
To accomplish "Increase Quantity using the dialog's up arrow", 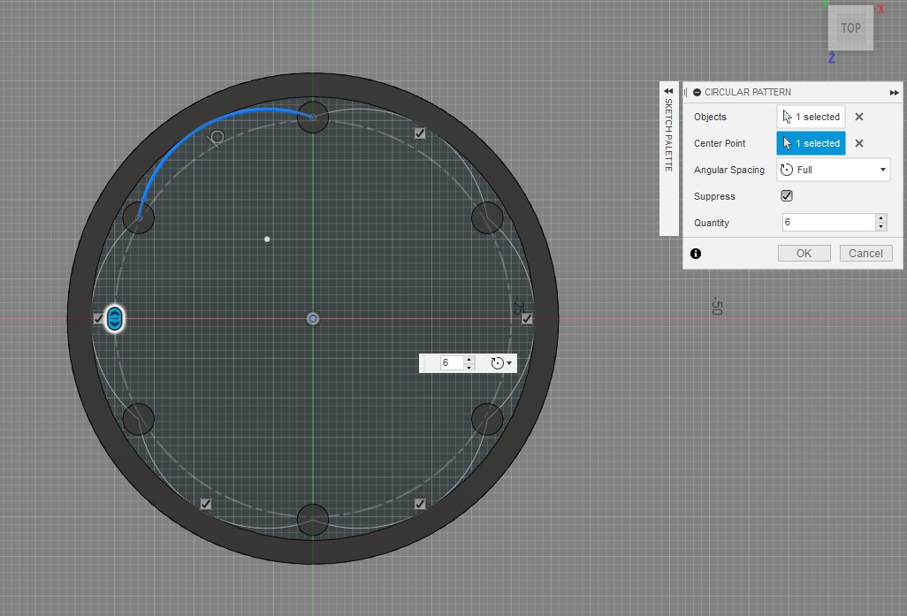I will coord(880,218).
